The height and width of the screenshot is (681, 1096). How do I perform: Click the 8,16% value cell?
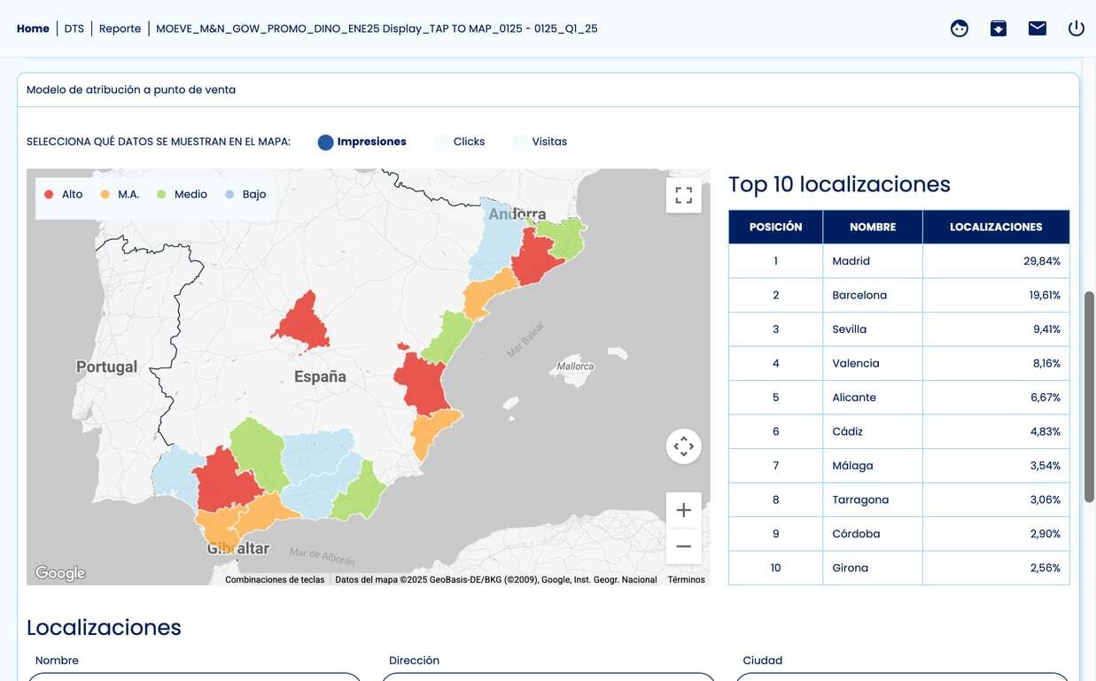click(x=996, y=363)
